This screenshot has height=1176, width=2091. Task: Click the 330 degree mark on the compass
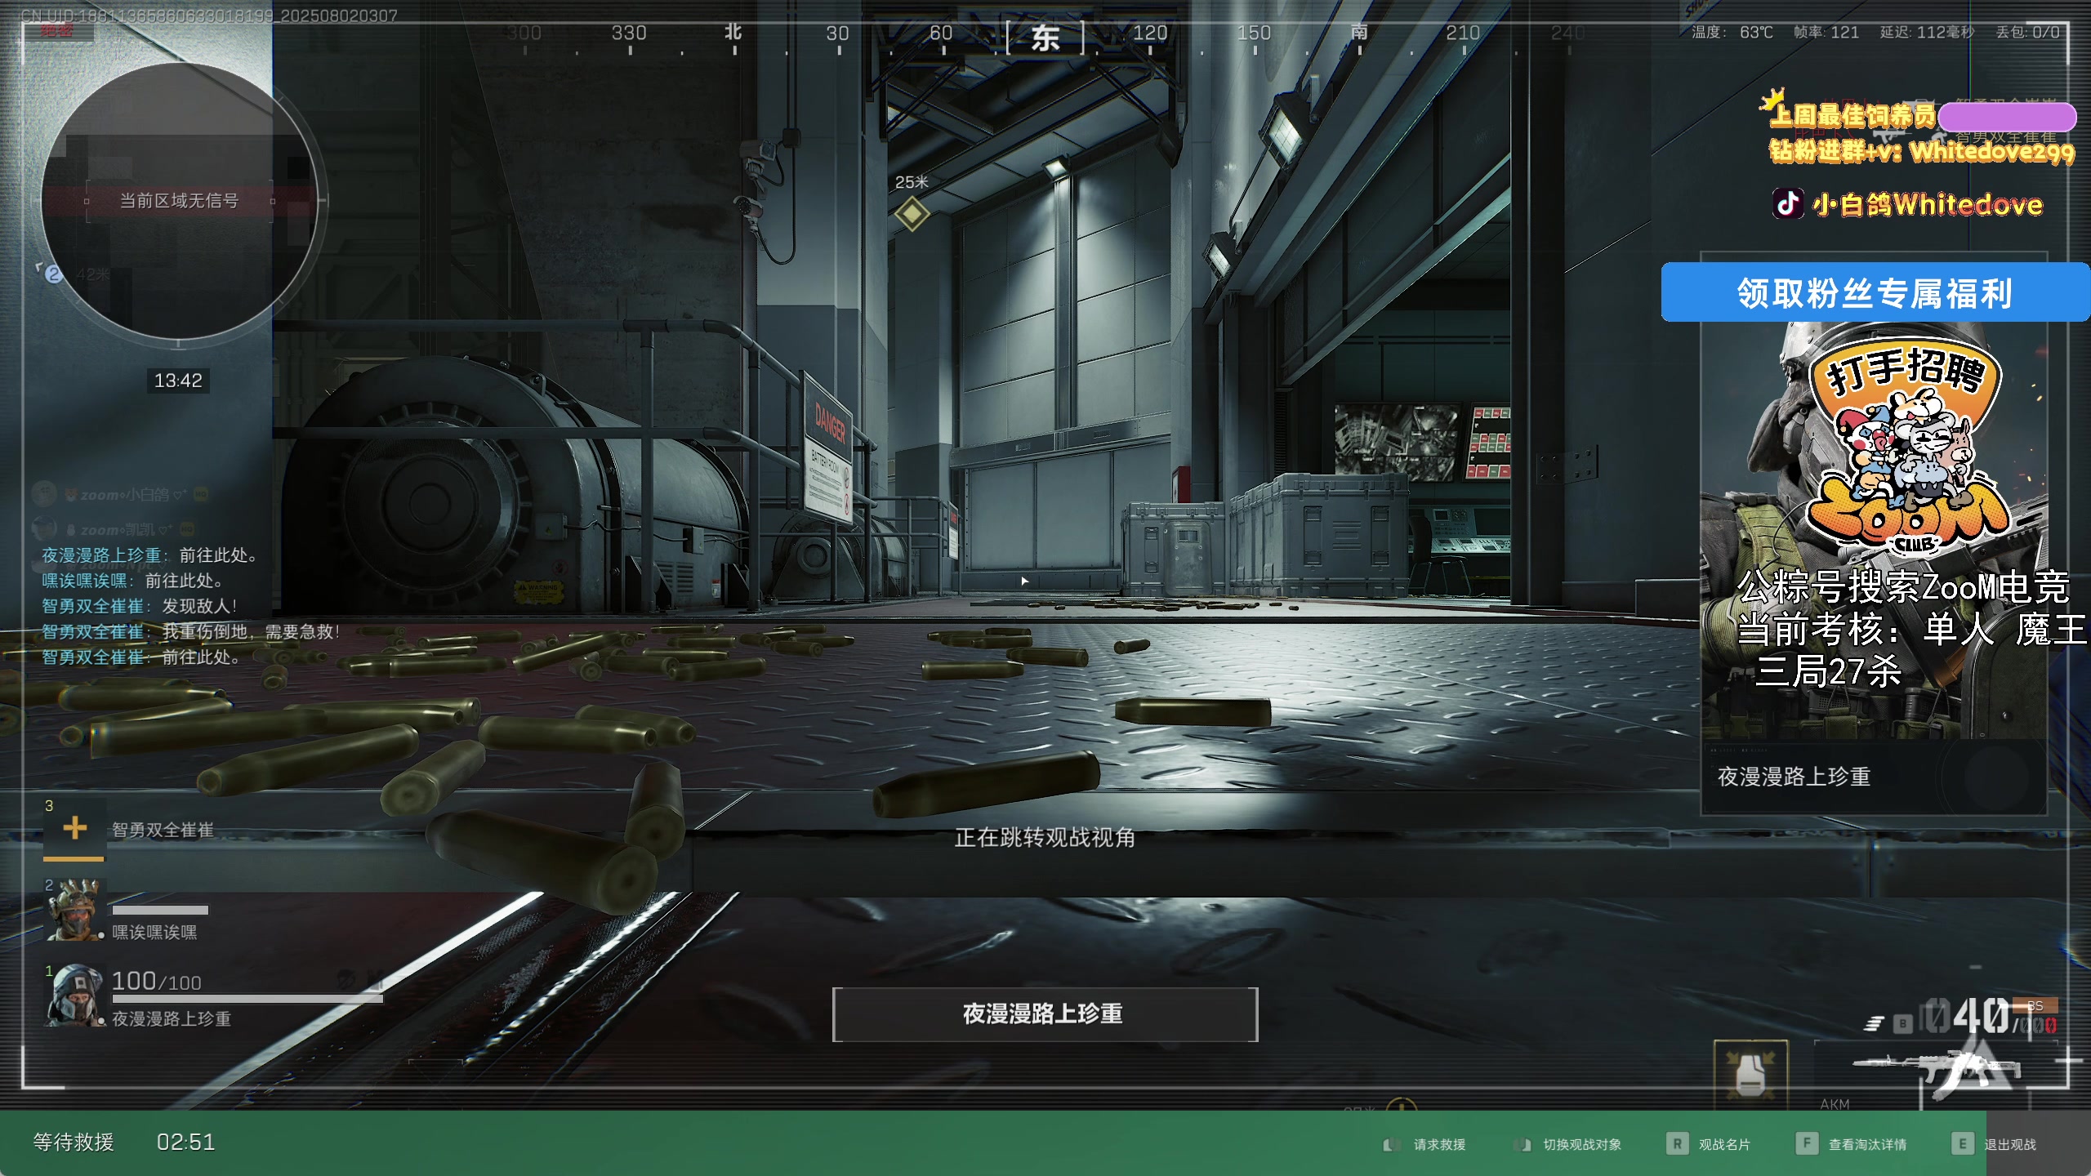[x=629, y=33]
